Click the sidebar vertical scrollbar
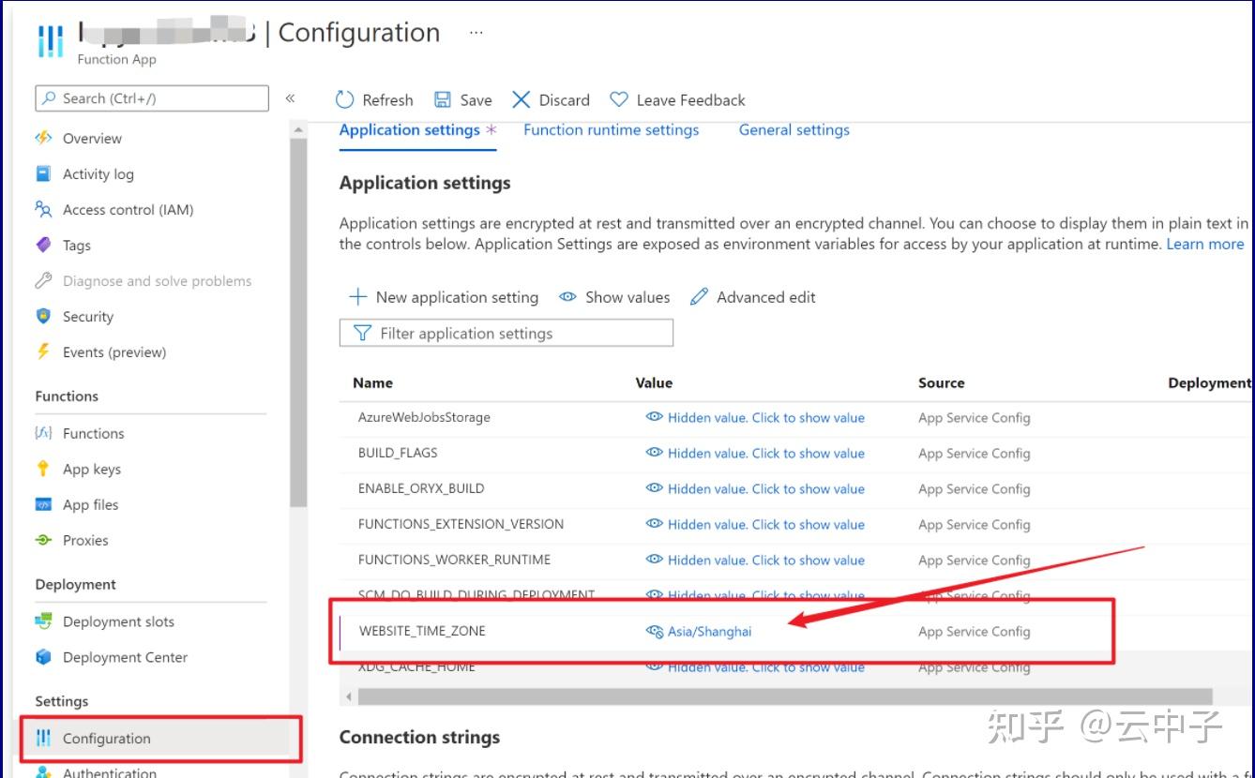Viewport: 1255px width, 778px height. [x=298, y=323]
